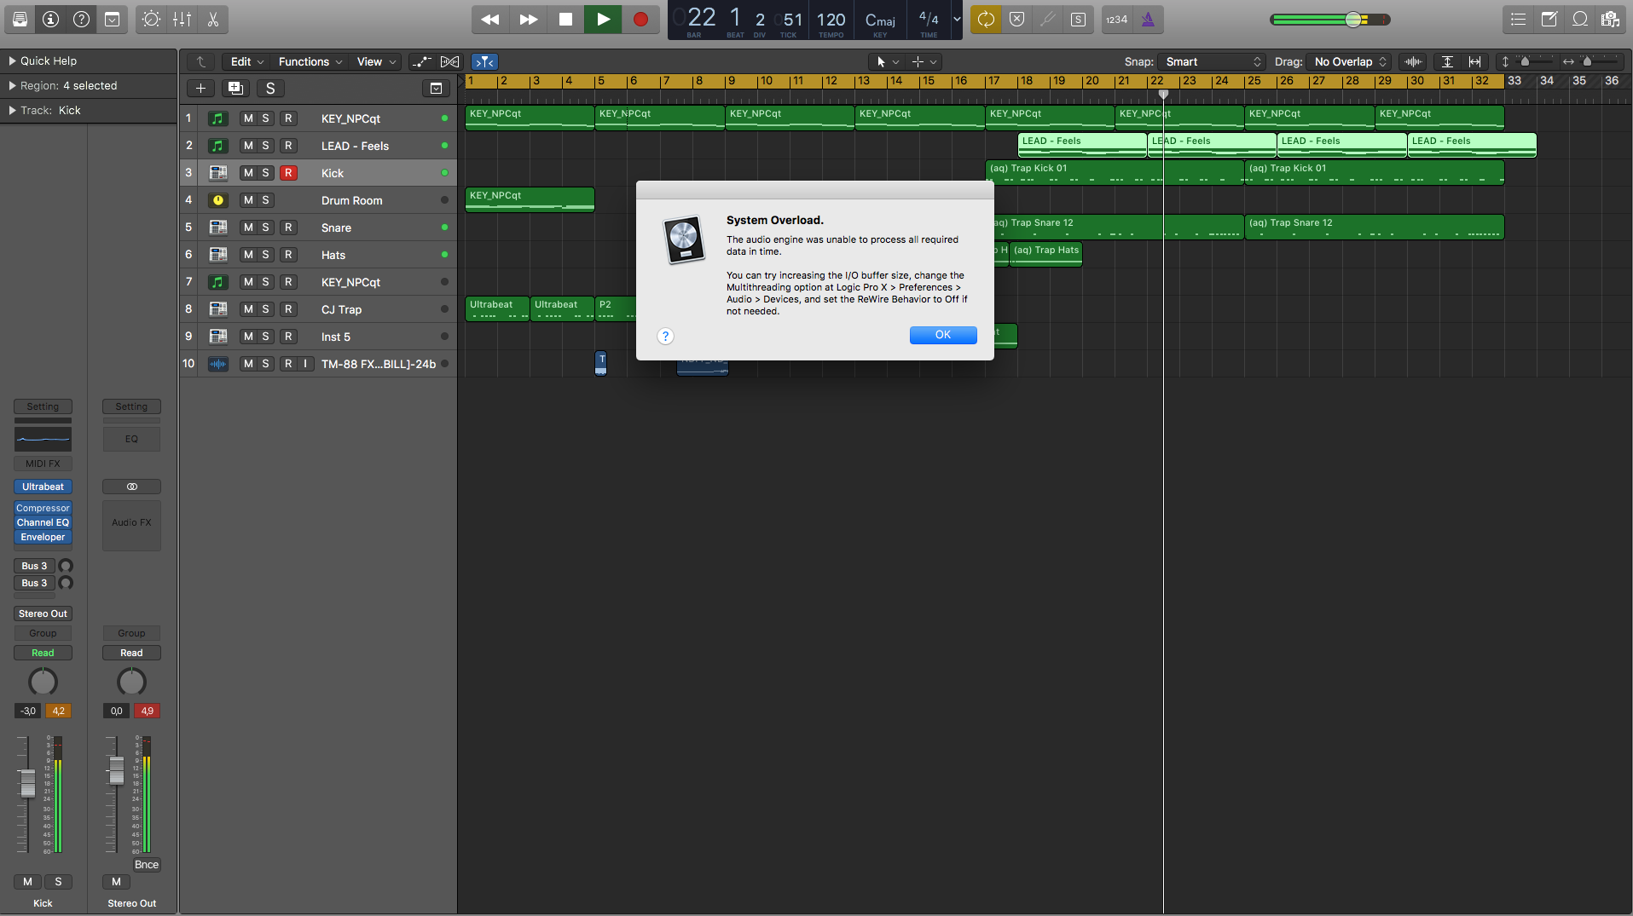Screen dimensions: 1633x916
Task: Toggle the Flex show/hide icon
Action: point(449,61)
